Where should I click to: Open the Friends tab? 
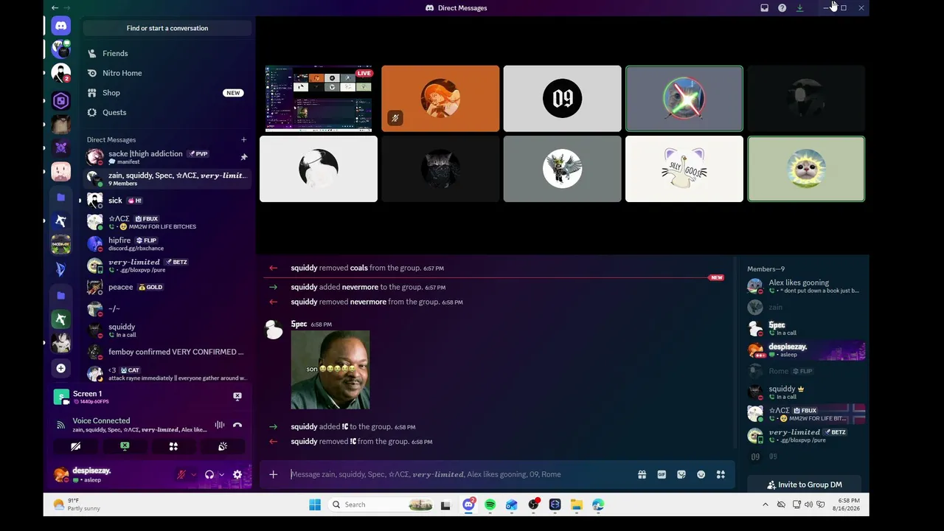click(167, 54)
